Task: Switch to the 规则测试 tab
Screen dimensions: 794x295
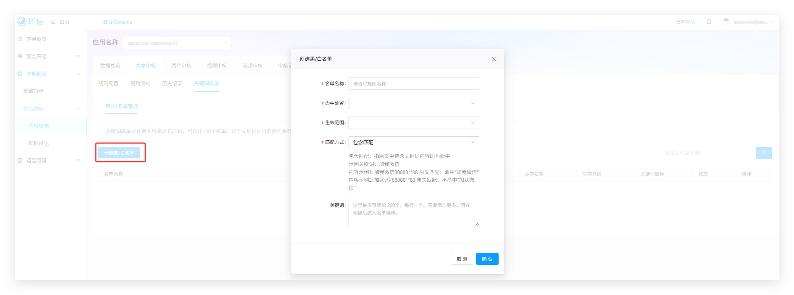Action: point(140,83)
